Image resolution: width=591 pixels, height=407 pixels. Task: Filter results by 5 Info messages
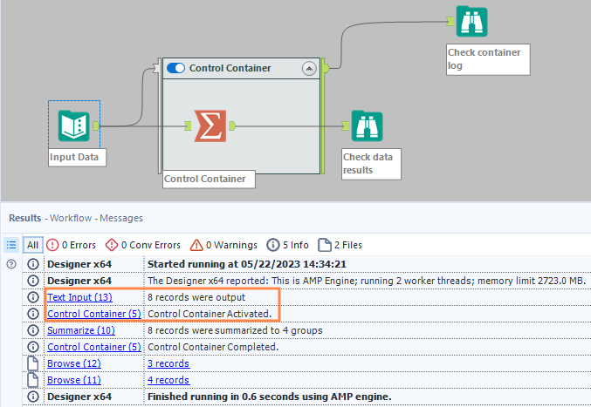coord(287,245)
